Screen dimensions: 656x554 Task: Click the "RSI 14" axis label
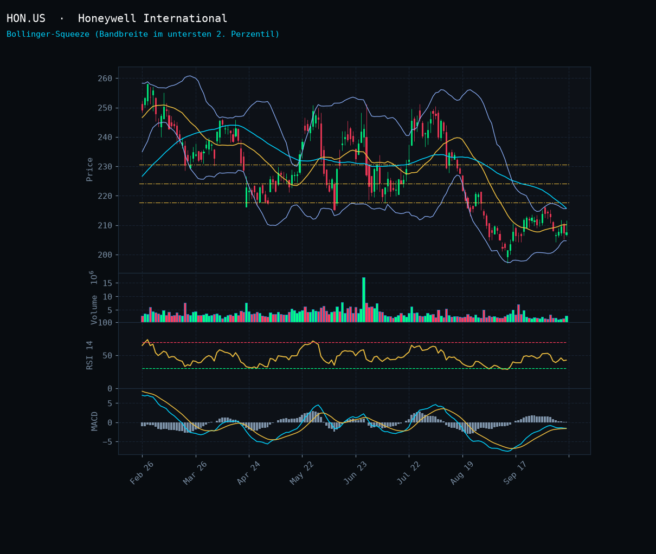(90, 355)
